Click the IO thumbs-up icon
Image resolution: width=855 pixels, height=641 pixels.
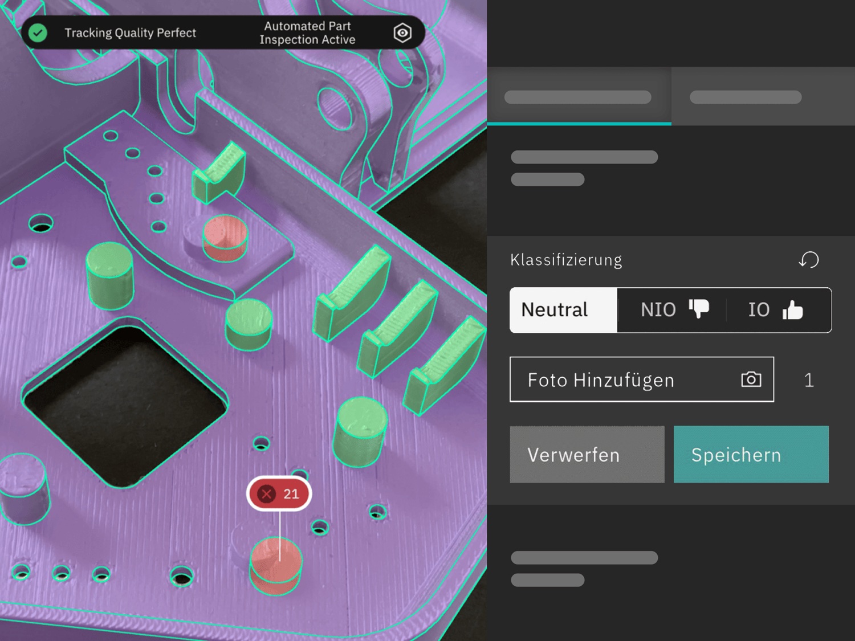pyautogui.click(x=792, y=309)
